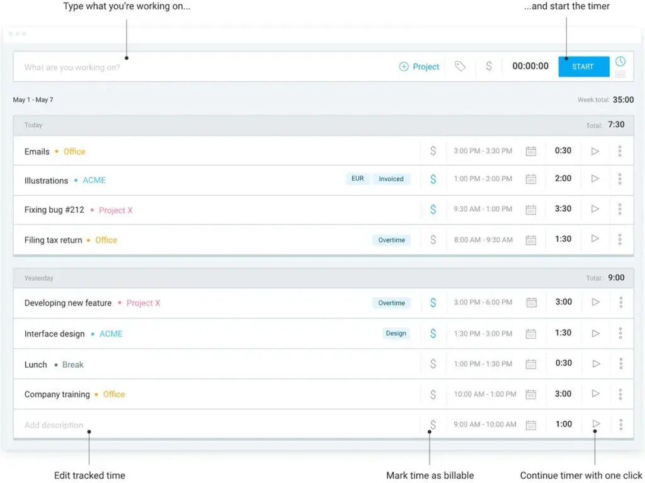The height and width of the screenshot is (483, 645).
Task: Toggle billable status for Interface design
Action: pyautogui.click(x=433, y=333)
